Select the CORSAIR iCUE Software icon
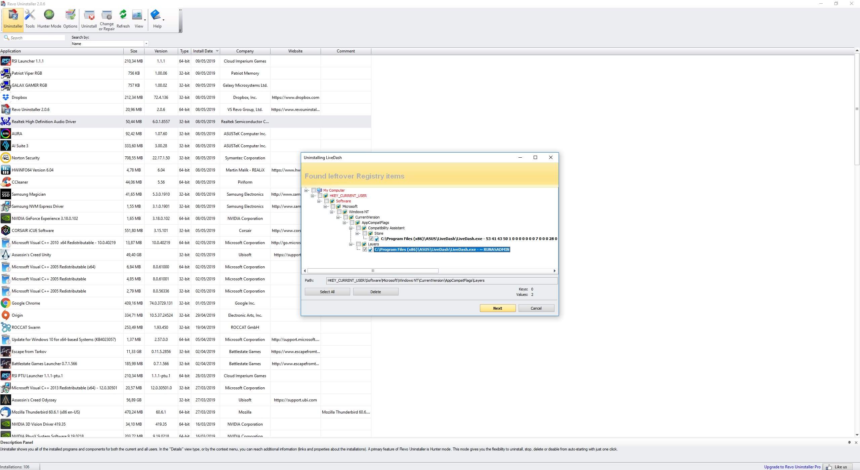Viewport: 860px width, 470px height. tap(6, 231)
